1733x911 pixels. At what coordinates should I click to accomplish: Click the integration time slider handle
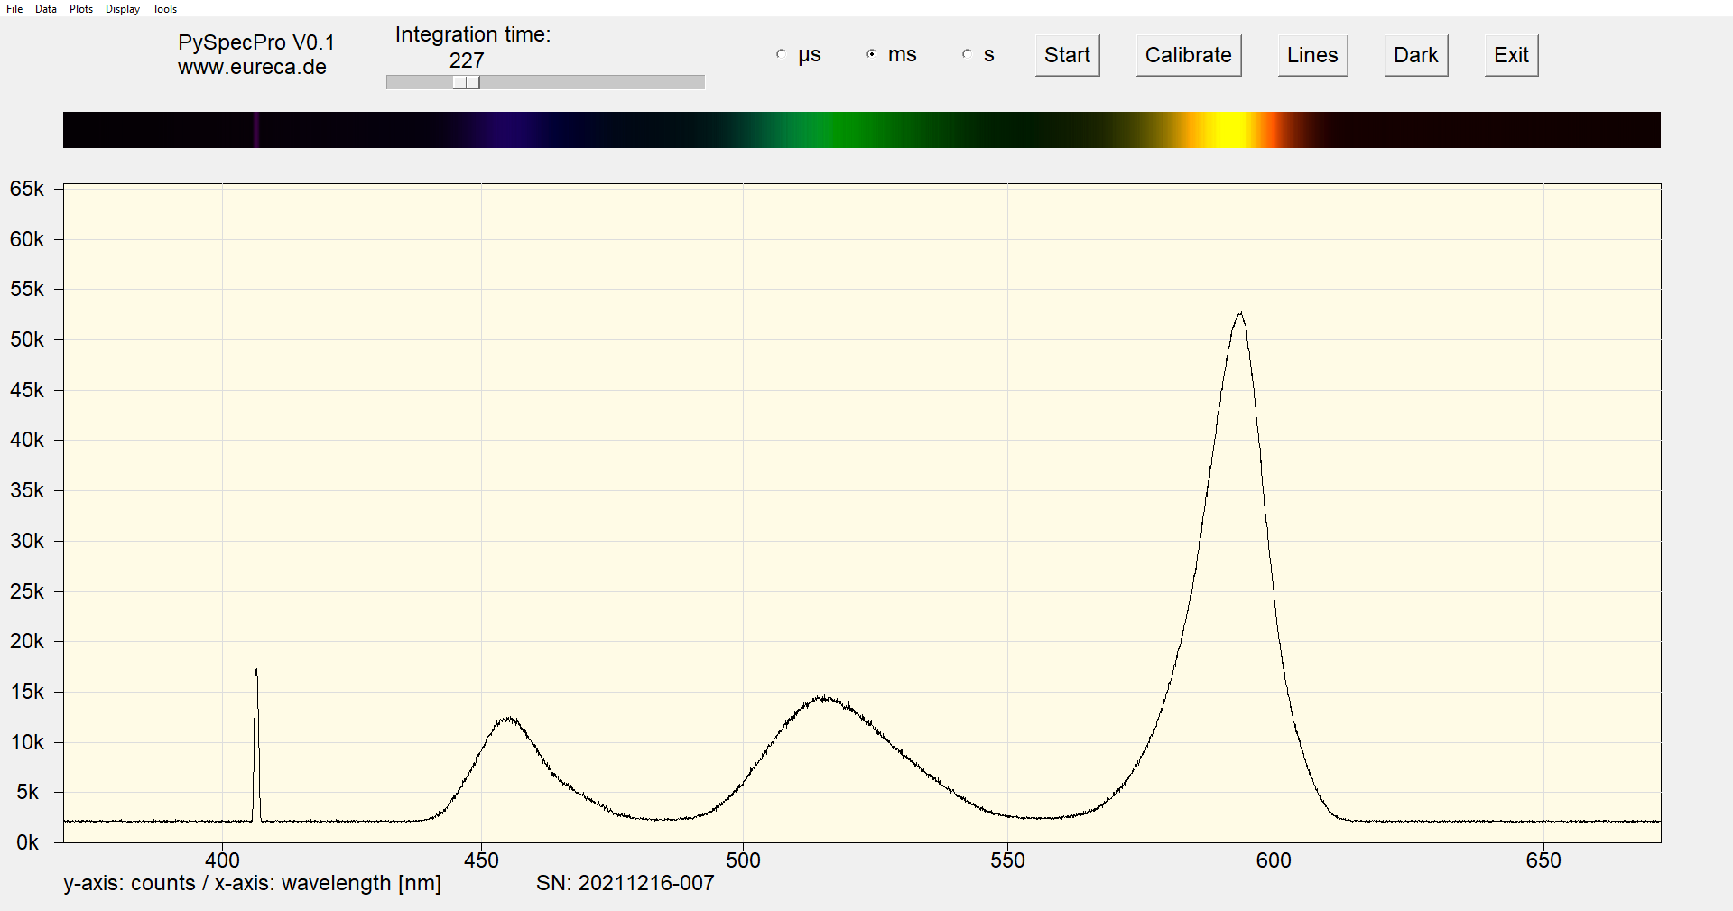467,82
